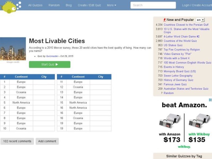Click Random in the top navigation bar
212x159 pixels.
(x=54, y=5)
